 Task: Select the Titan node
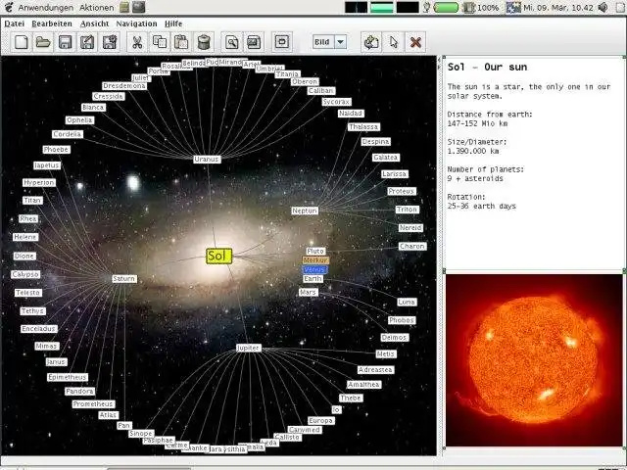[32, 200]
